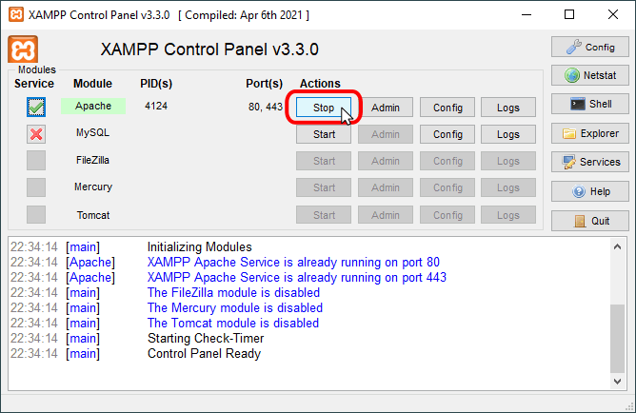Minimize the XAMPP Control Panel window
Image resolution: width=636 pixels, height=413 pixels.
pos(527,14)
